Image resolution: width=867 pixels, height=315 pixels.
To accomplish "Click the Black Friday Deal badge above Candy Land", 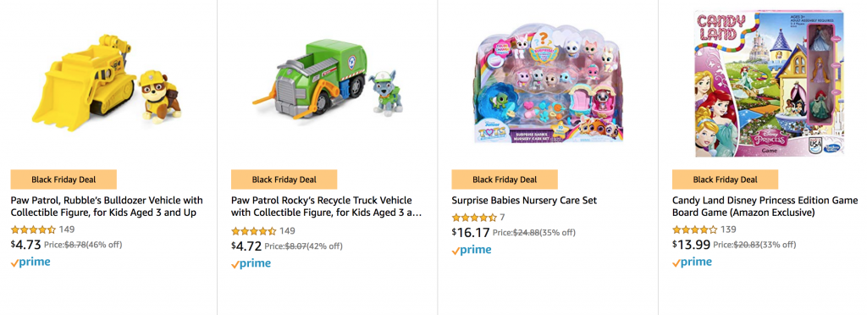I will point(726,180).
